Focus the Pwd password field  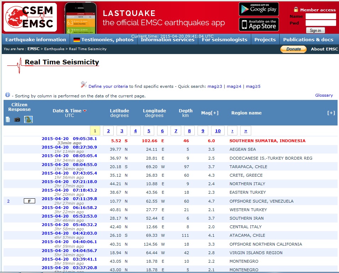pyautogui.click(x=321, y=23)
